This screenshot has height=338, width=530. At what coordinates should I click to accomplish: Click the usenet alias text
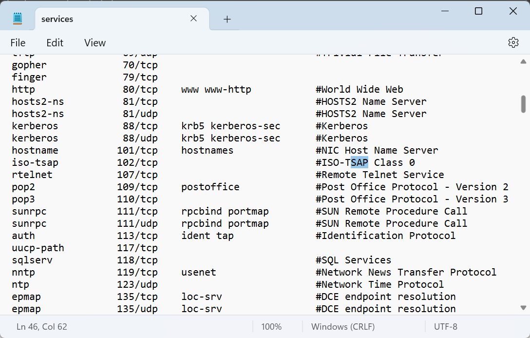(x=199, y=272)
